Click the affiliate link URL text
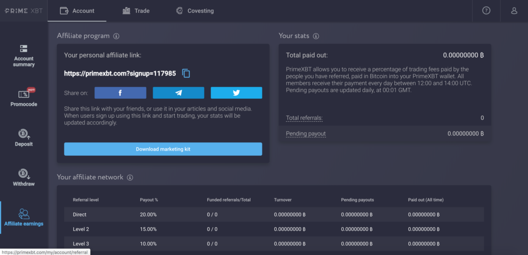528x255 pixels. click(x=120, y=74)
